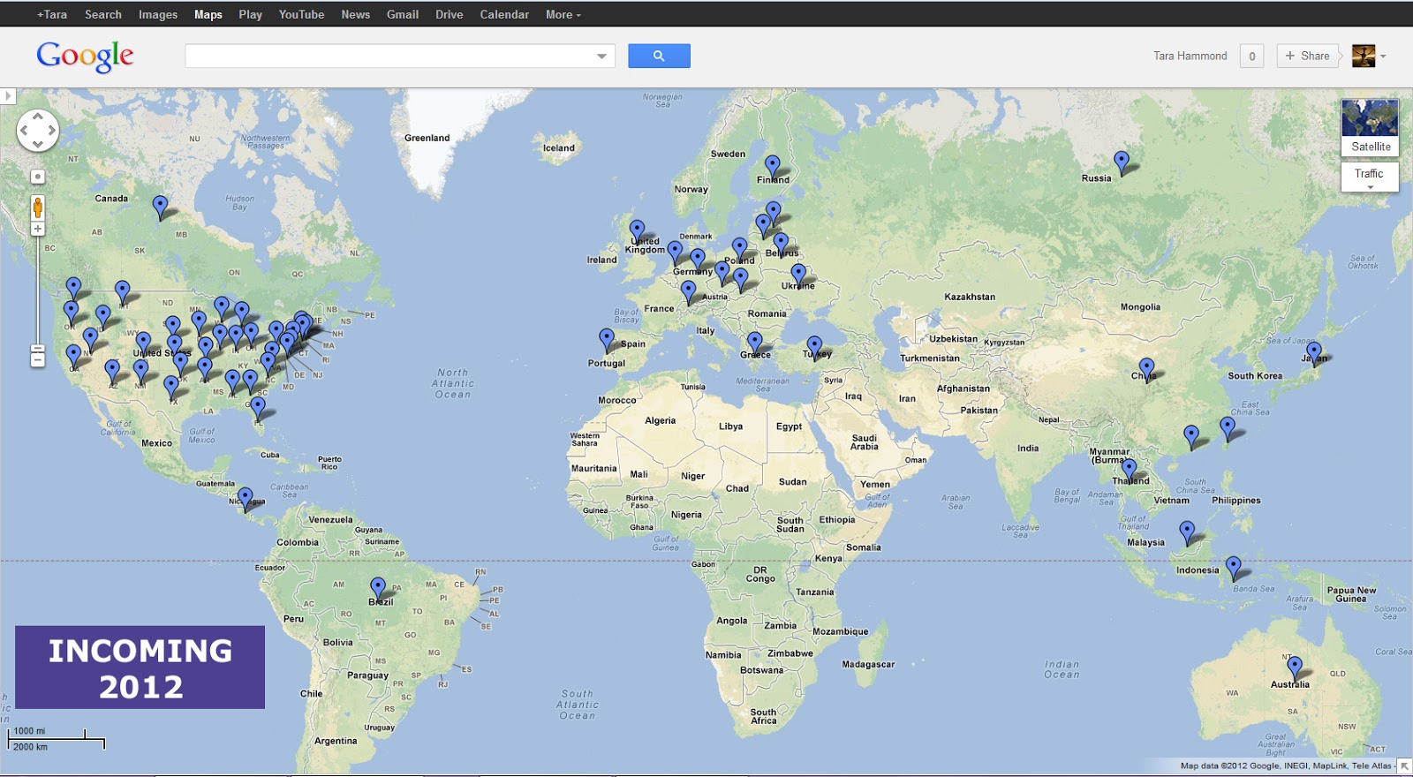
Task: Select the map marker on Turkey
Action: [814, 348]
